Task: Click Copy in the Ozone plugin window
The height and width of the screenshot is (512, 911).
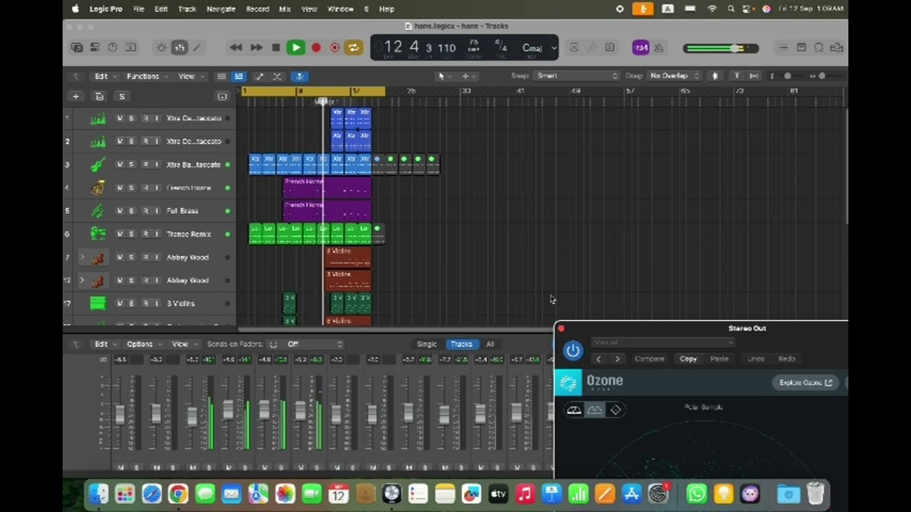Action: (688, 359)
